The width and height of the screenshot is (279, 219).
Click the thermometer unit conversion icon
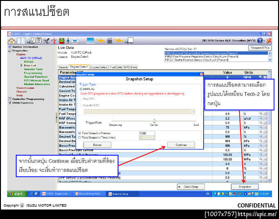[x=54, y=41]
